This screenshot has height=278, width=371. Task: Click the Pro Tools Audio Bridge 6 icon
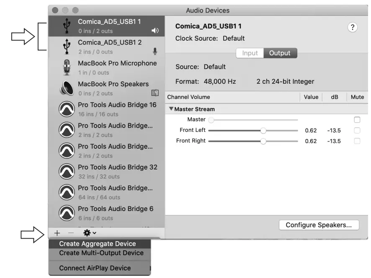pos(66,213)
